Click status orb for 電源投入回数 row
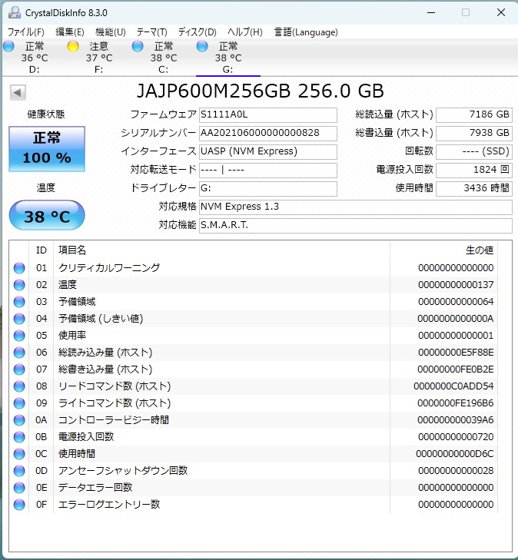This screenshot has height=560, width=518. 19,437
